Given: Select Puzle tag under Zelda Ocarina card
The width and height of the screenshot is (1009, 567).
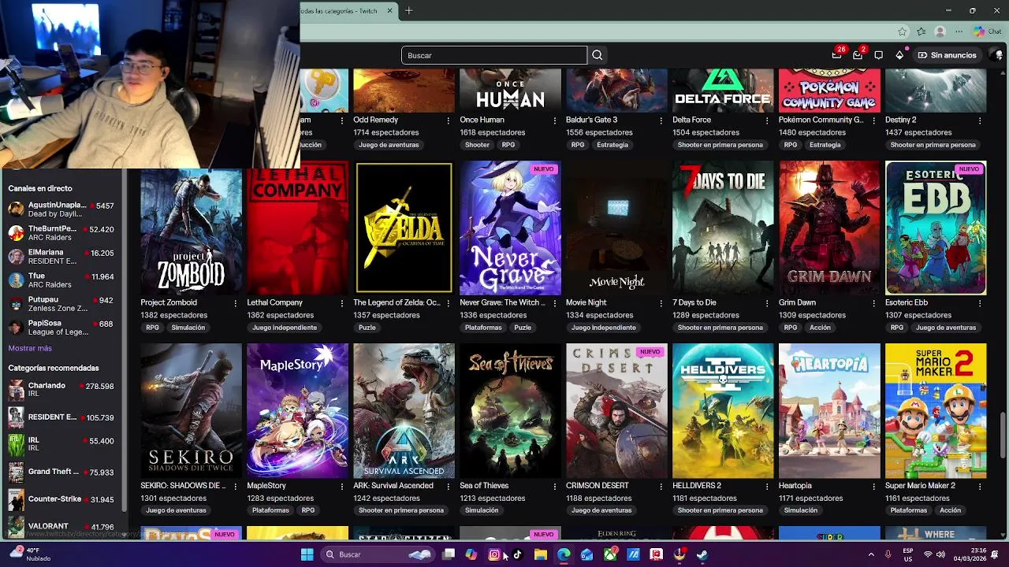Looking at the screenshot, I should pyautogui.click(x=367, y=328).
